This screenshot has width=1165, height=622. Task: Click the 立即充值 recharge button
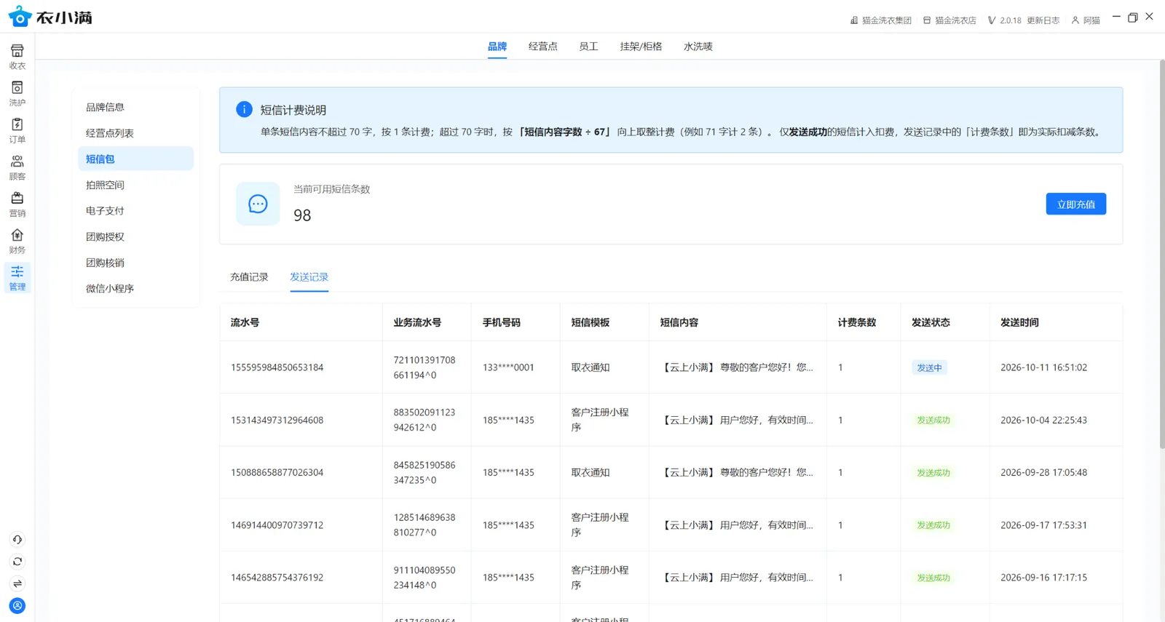click(x=1076, y=204)
